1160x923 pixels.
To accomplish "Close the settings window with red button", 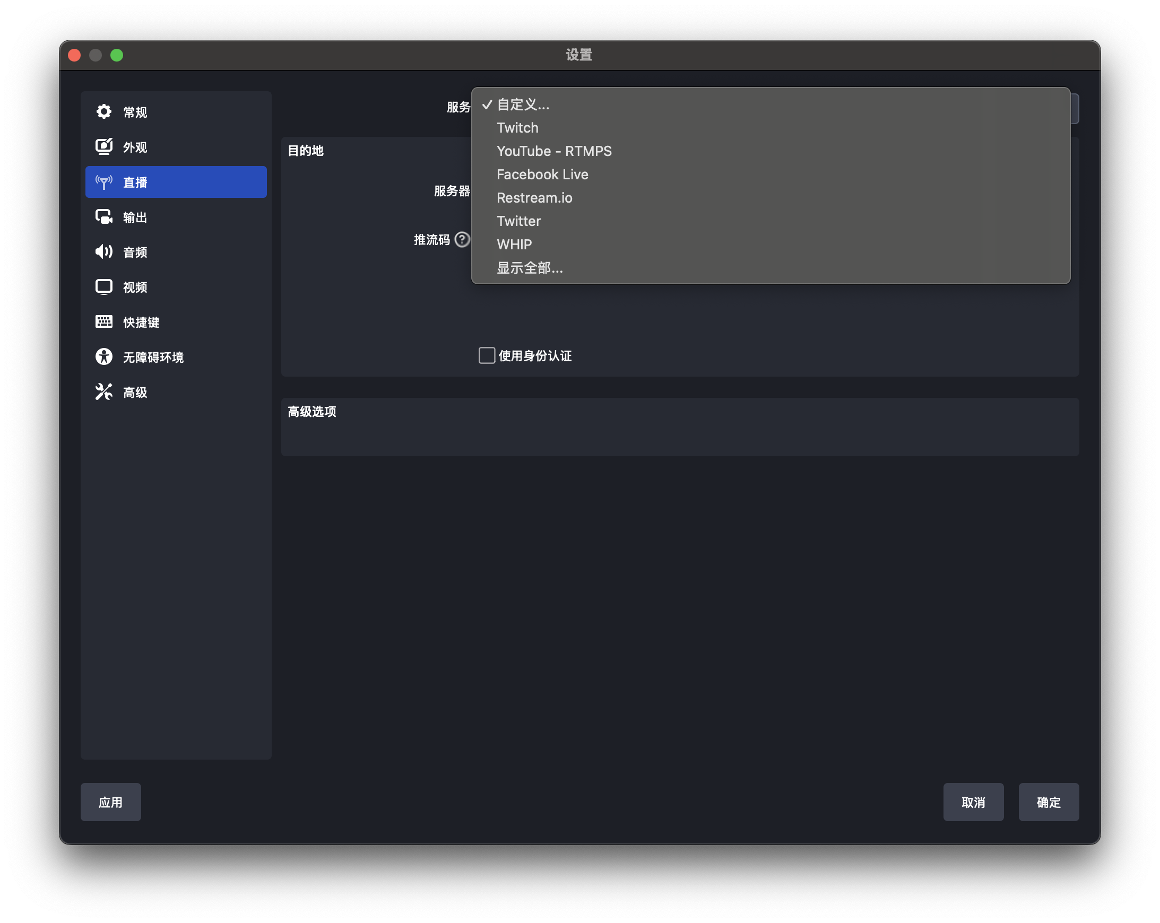I will (x=75, y=55).
